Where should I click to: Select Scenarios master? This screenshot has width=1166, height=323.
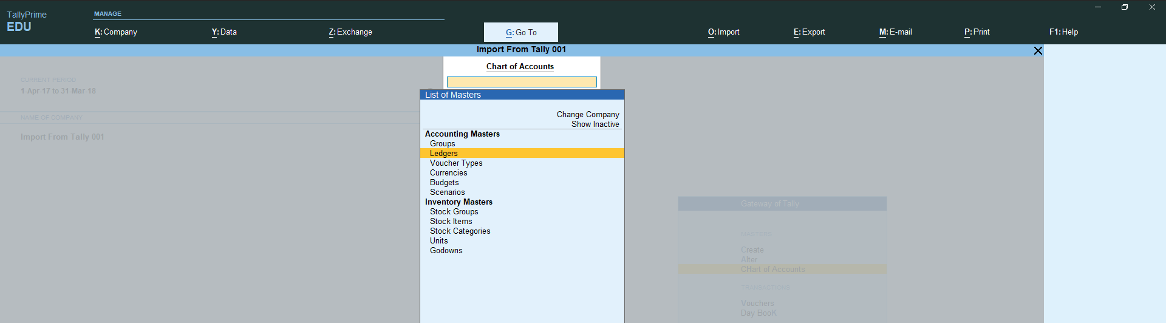(x=448, y=192)
